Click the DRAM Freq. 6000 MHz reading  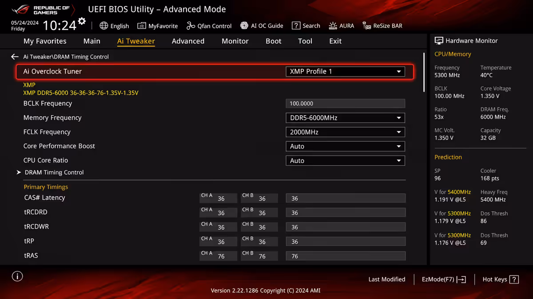click(x=495, y=113)
